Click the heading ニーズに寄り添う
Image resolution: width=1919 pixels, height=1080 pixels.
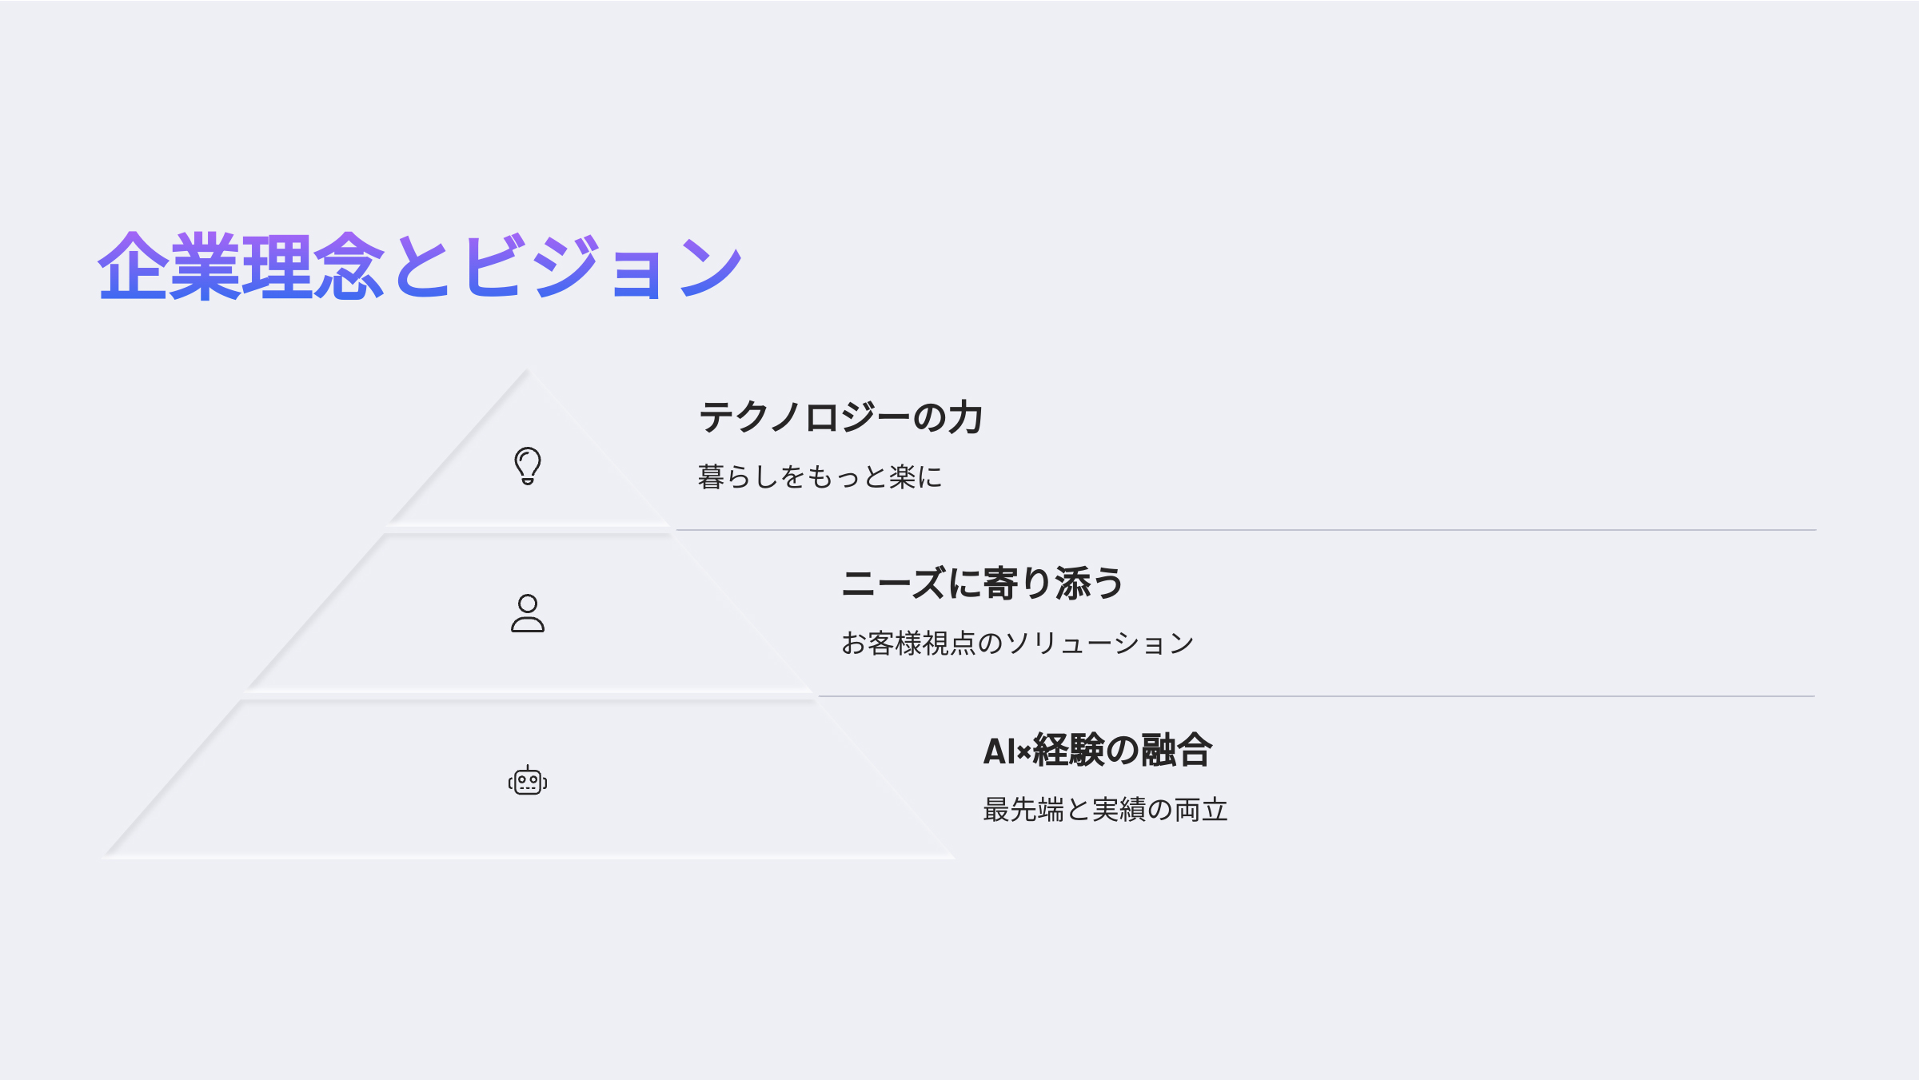pos(983,584)
